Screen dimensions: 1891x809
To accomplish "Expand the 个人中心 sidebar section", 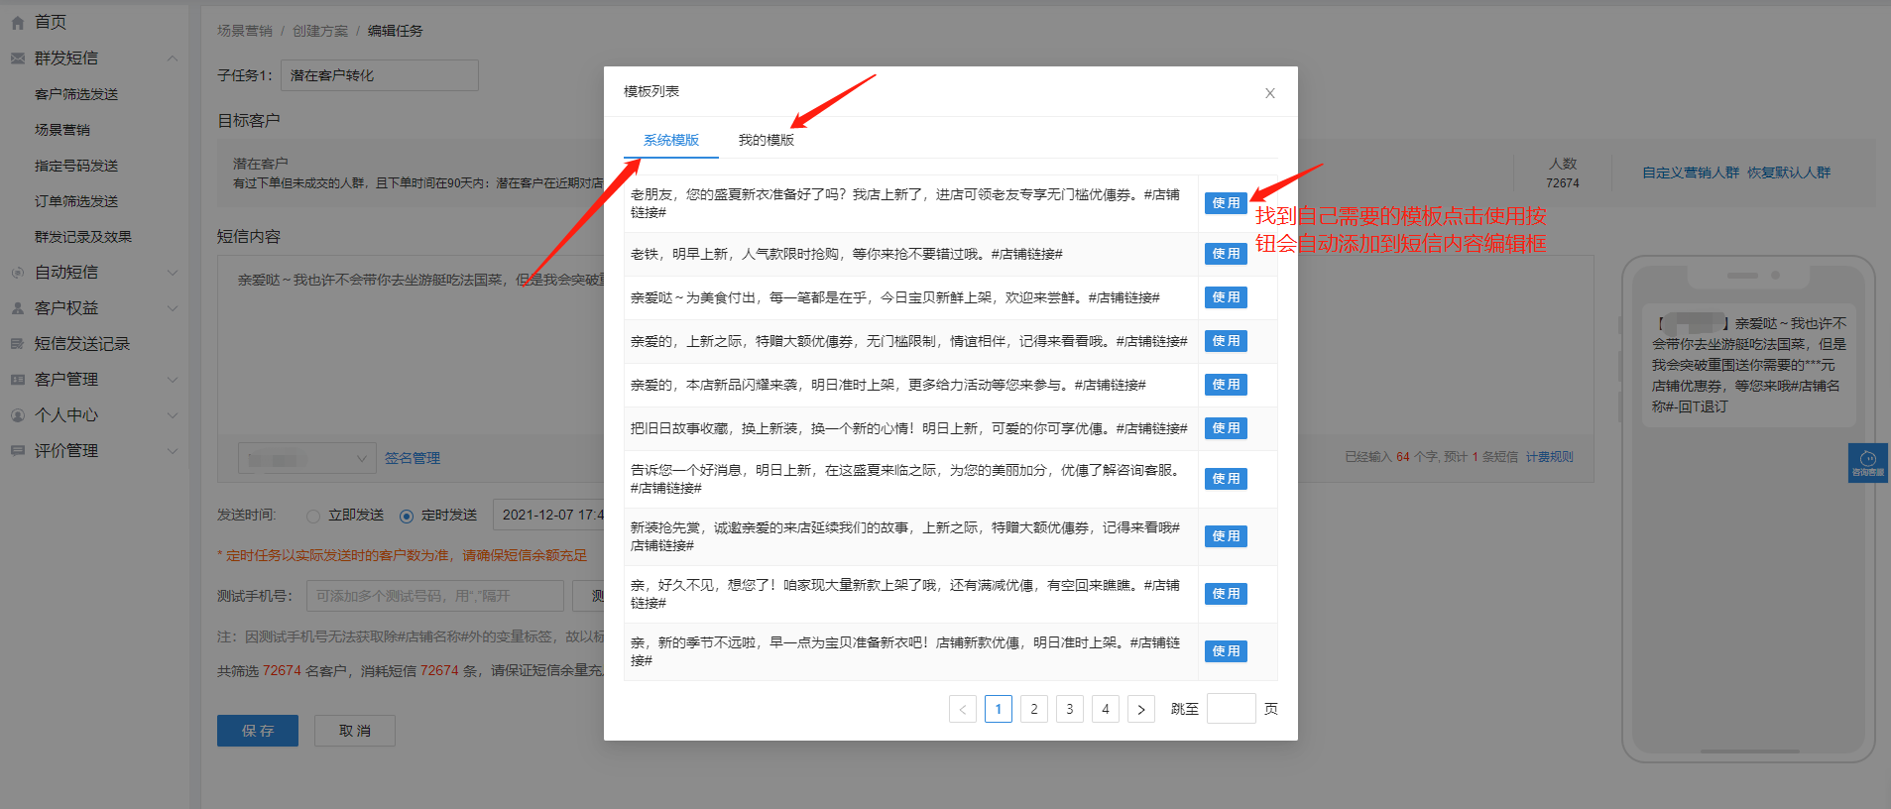I will click(x=173, y=415).
